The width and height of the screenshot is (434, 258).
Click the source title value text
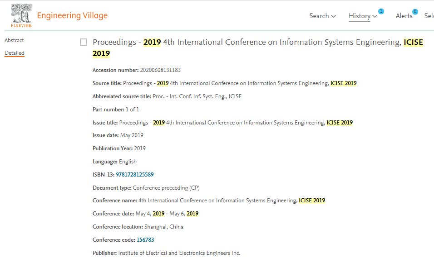coord(240,83)
